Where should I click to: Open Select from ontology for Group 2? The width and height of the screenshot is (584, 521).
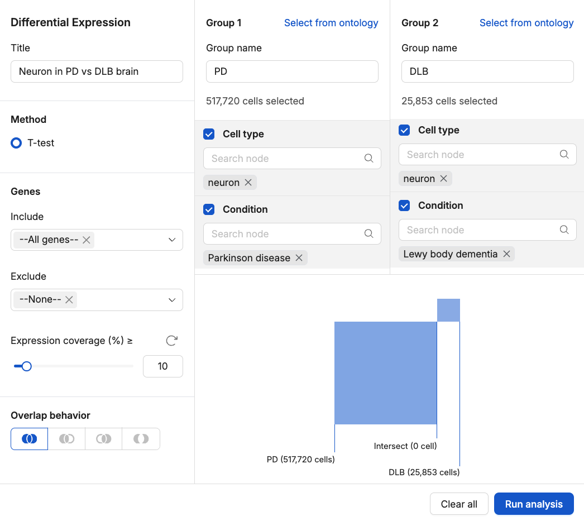tap(526, 23)
